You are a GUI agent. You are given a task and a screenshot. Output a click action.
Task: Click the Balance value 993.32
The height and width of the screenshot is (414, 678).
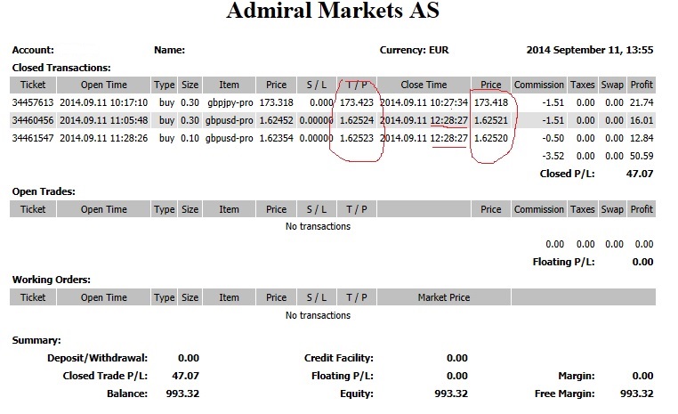click(182, 394)
